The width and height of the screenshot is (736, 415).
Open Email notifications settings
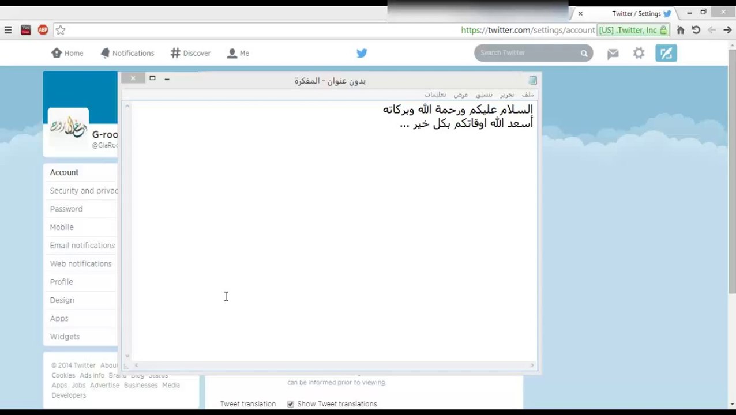pyautogui.click(x=82, y=246)
